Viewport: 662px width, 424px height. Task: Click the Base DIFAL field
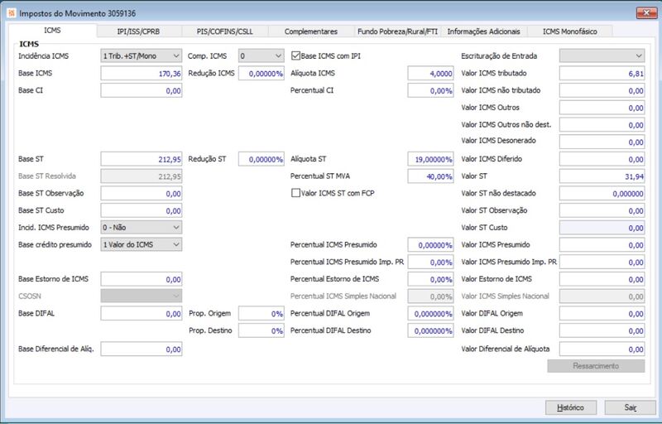142,313
